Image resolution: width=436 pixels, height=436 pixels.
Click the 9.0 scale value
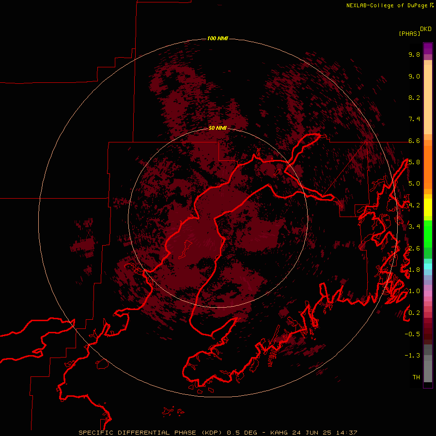tap(414, 76)
